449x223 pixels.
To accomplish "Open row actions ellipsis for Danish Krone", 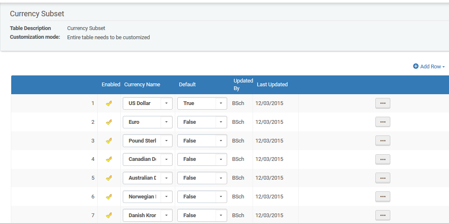I will pyautogui.click(x=382, y=215).
